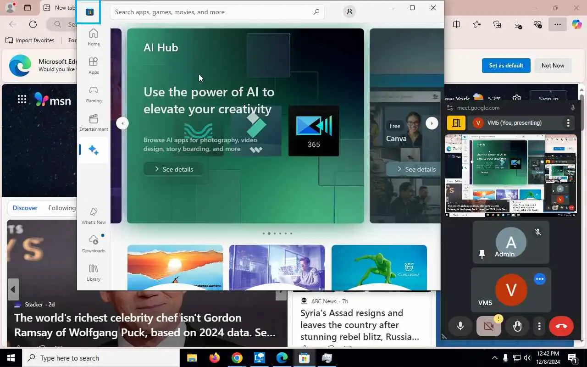Open Entertainment section in Store sidebar
587x367 pixels.
click(x=94, y=122)
